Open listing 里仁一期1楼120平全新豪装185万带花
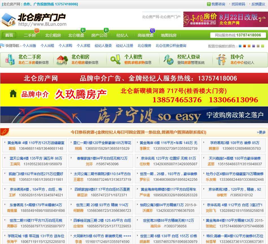 pyautogui.click(x=102, y=143)
